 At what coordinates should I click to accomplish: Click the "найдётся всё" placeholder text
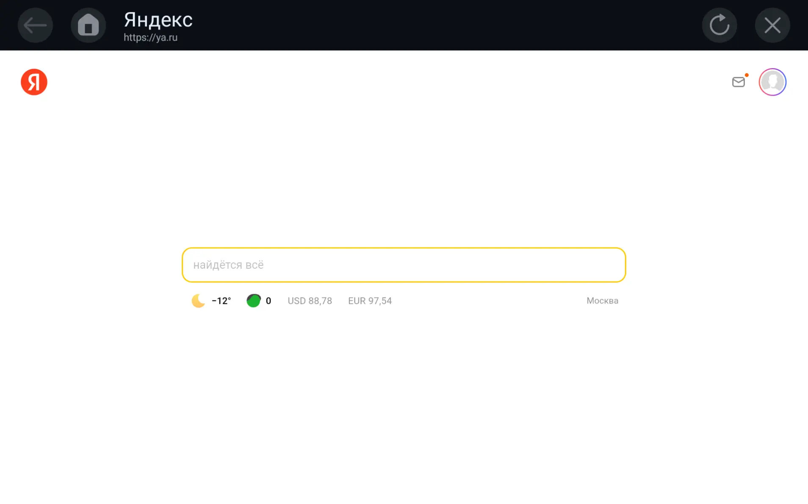tap(228, 265)
